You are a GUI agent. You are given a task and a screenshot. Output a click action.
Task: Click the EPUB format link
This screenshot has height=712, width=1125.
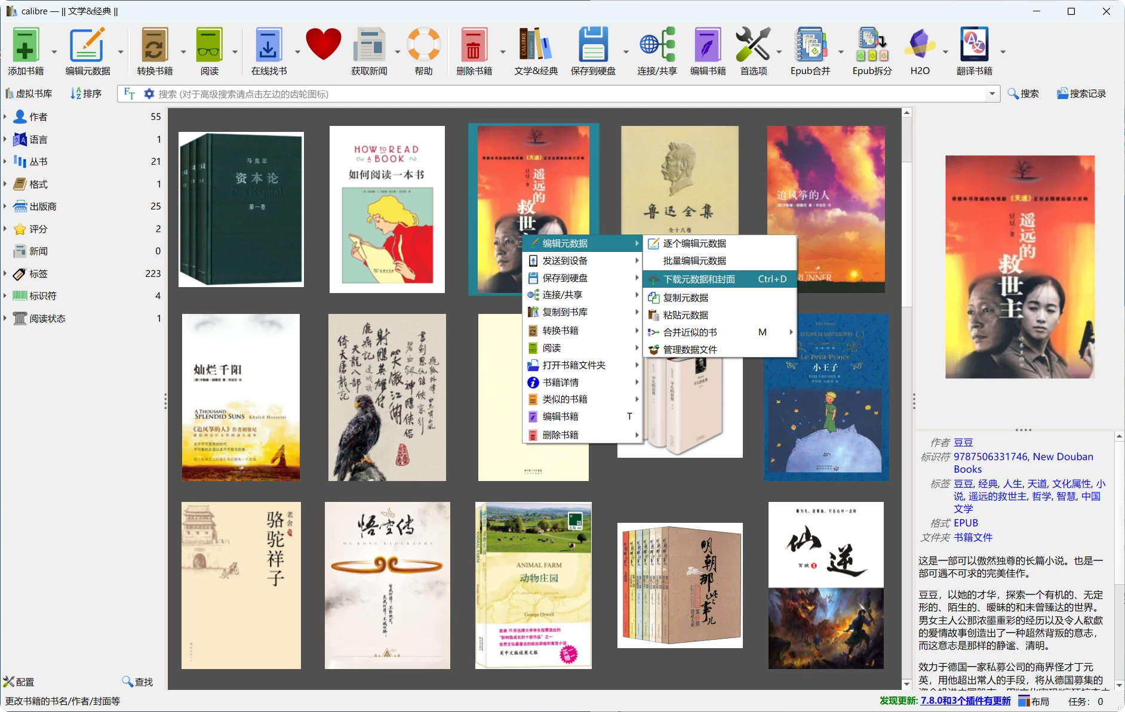966,523
